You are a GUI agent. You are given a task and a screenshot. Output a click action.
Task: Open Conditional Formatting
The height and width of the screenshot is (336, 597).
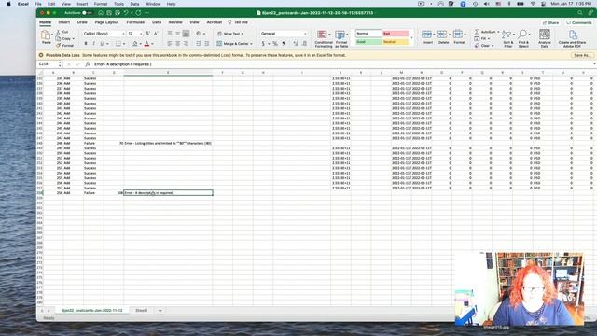click(x=324, y=39)
